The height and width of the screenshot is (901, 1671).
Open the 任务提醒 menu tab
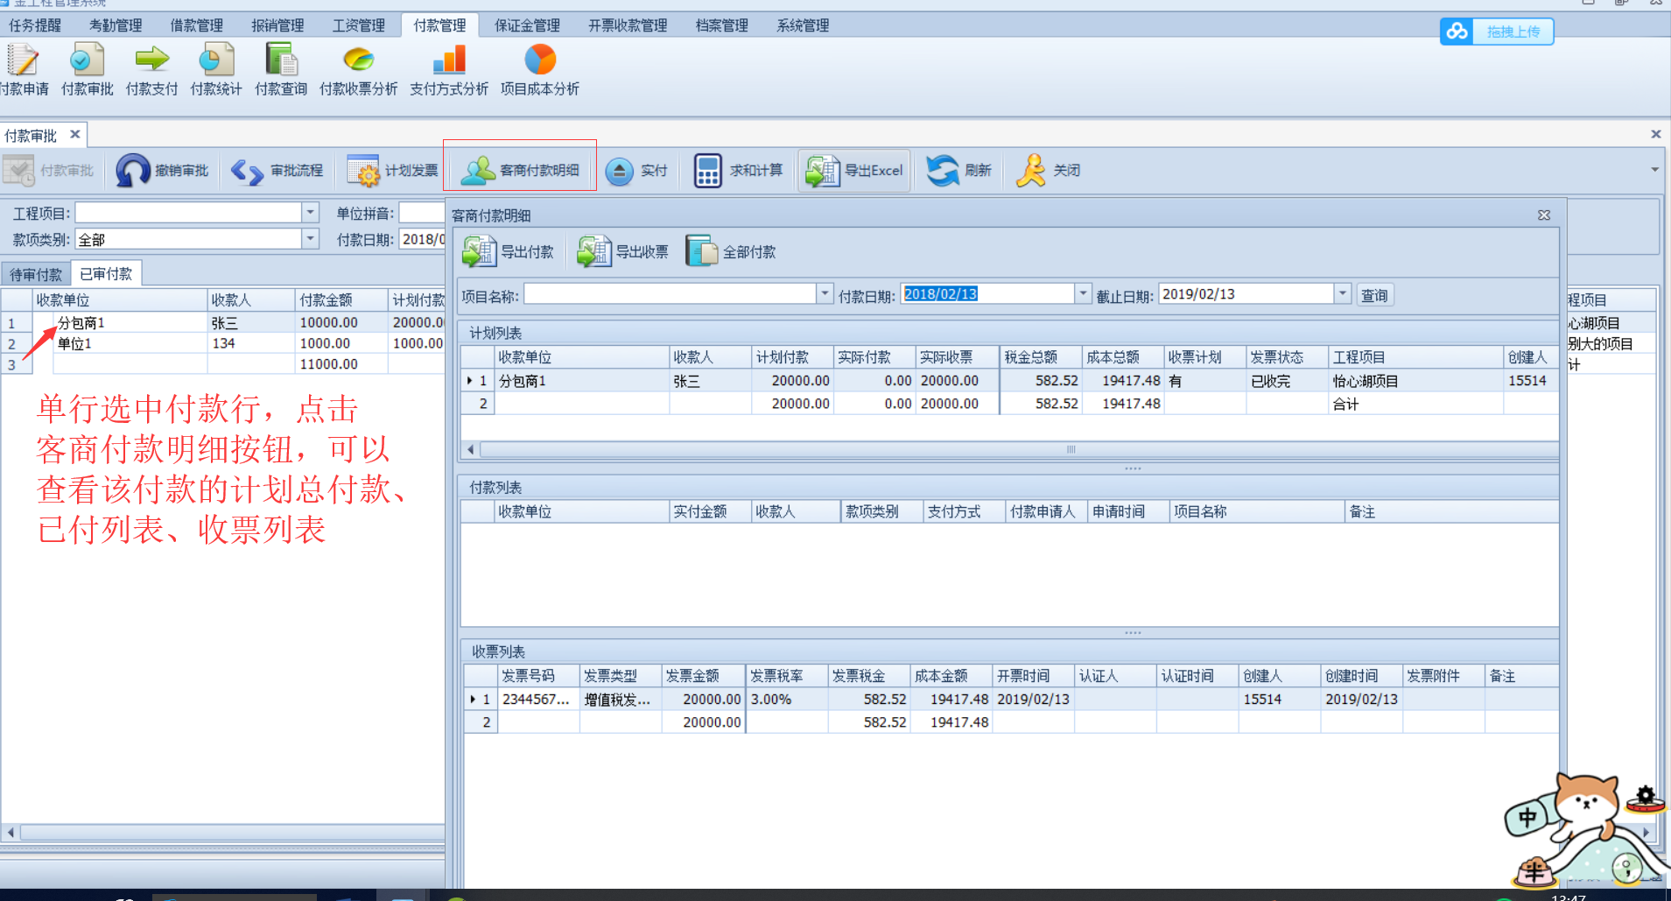click(x=35, y=25)
